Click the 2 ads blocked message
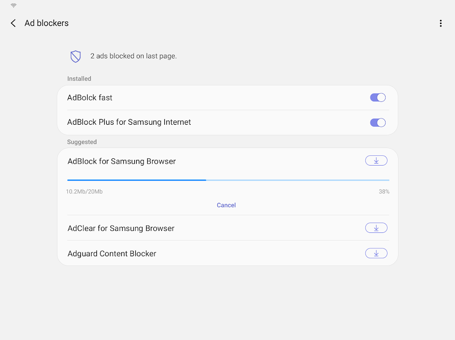 tap(133, 56)
